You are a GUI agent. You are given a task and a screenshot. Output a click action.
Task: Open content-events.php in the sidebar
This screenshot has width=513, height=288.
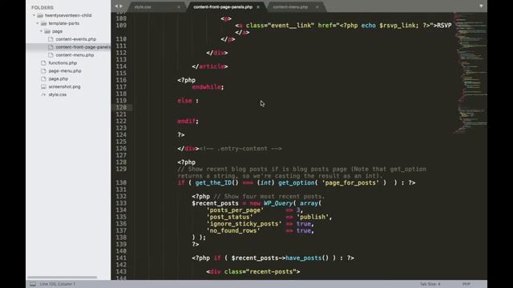coord(76,39)
